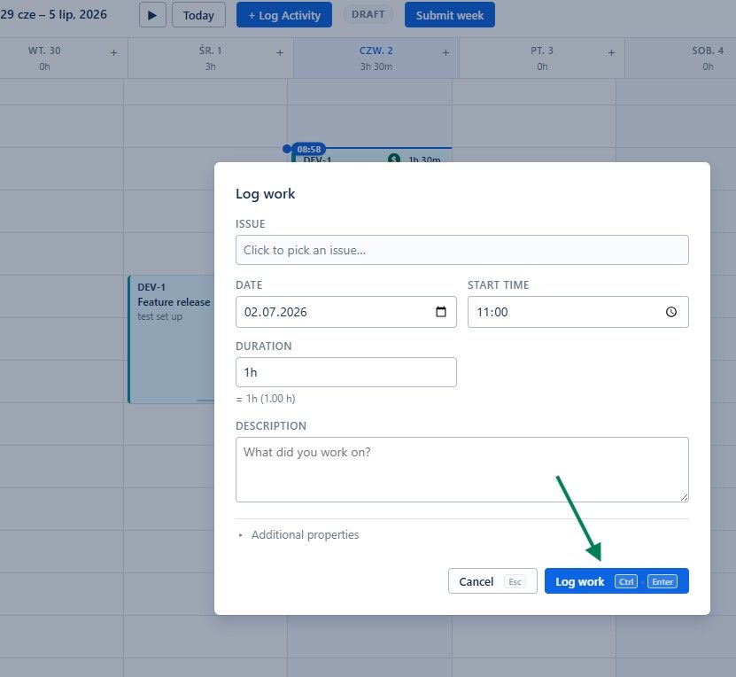Open the clock time picker icon
This screenshot has width=736, height=677.
pyautogui.click(x=671, y=312)
